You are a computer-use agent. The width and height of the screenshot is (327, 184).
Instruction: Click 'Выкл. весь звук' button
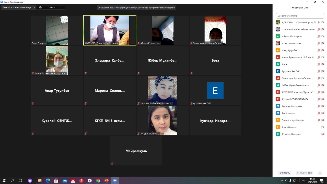point(305,173)
